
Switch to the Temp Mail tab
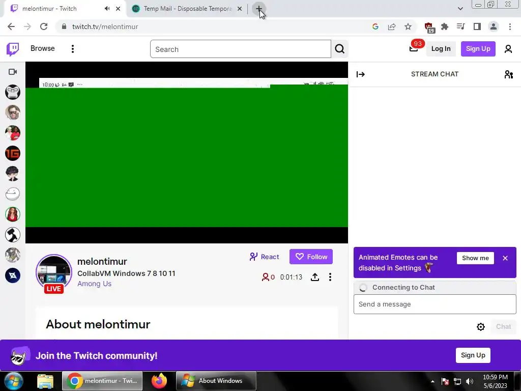click(x=187, y=9)
